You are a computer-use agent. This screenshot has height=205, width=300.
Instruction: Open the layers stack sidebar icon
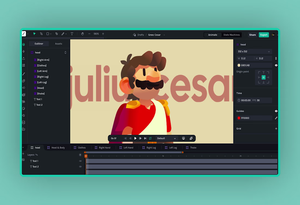click(x=24, y=44)
